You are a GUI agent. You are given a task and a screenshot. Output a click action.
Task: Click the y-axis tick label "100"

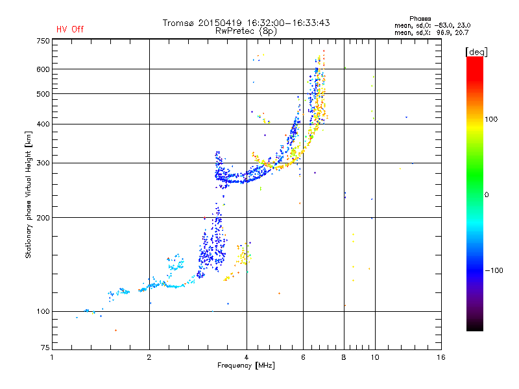(x=43, y=312)
